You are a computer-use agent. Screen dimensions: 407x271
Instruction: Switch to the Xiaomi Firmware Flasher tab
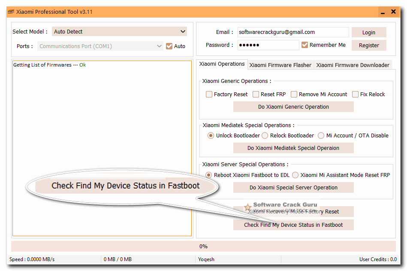(280, 65)
